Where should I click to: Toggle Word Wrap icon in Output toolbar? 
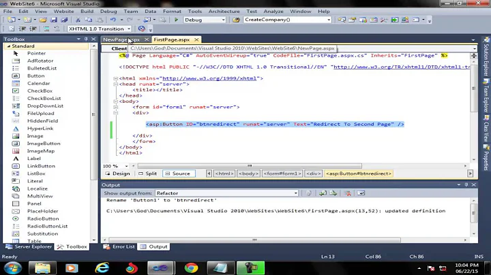[361, 193]
